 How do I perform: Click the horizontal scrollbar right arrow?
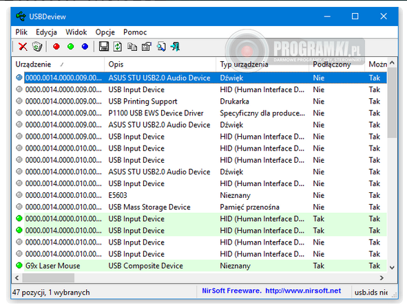[382, 277]
